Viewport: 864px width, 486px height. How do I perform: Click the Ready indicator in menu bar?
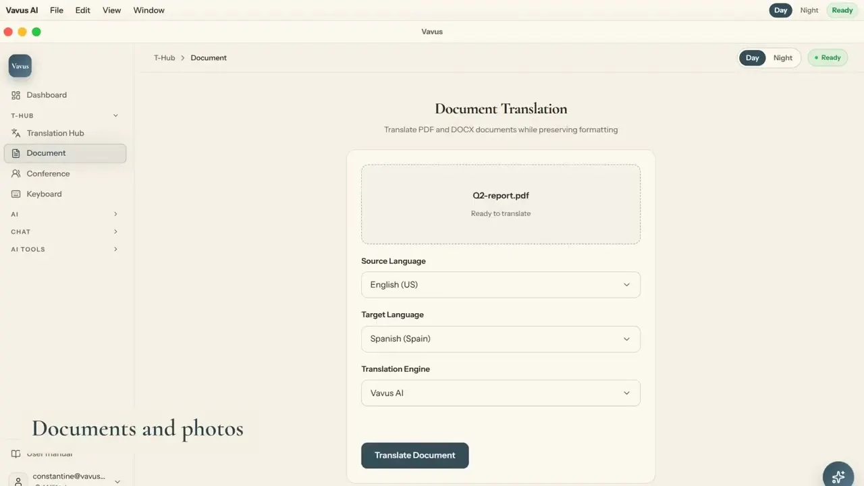pyautogui.click(x=842, y=10)
